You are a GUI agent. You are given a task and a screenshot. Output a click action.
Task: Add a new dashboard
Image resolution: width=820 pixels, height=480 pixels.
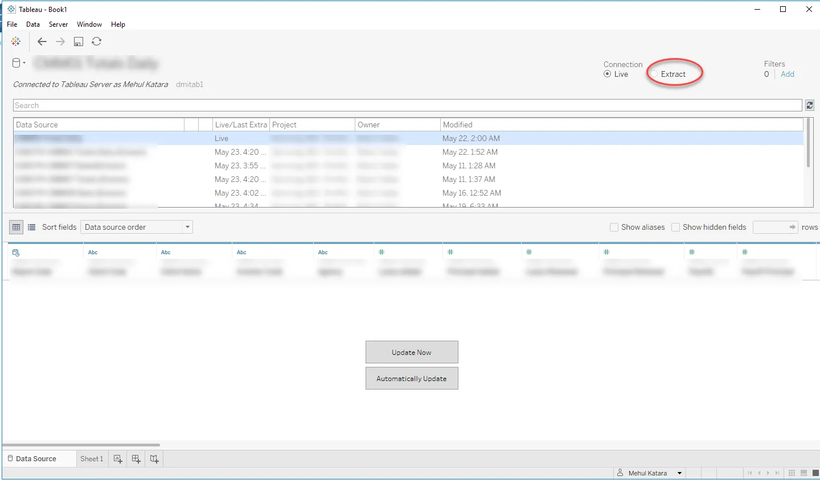(136, 459)
